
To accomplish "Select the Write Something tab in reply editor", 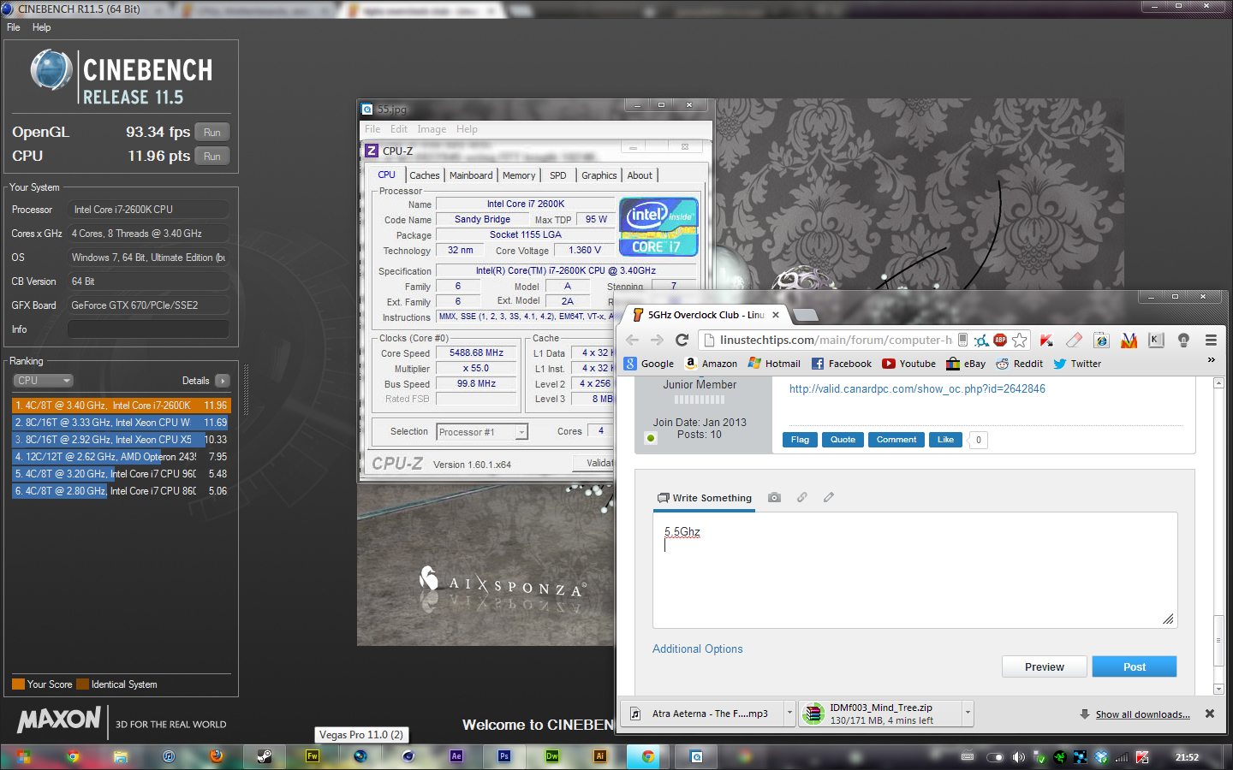I will click(704, 498).
